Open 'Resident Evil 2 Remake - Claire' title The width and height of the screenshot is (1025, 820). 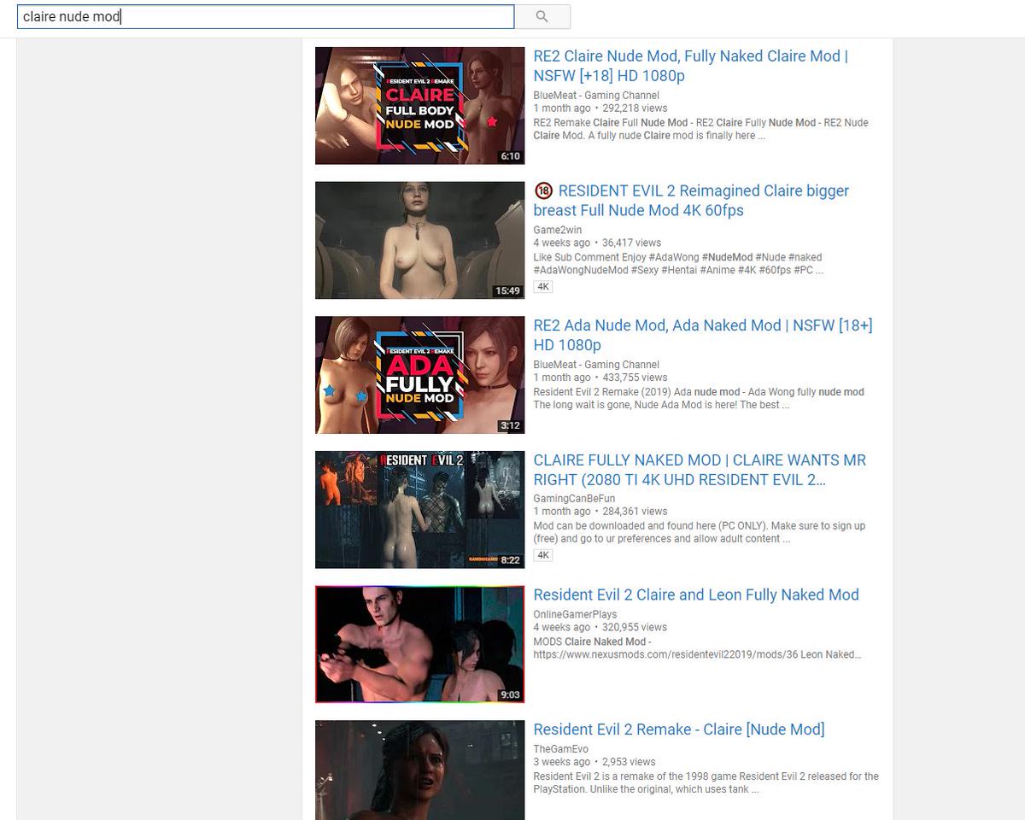pyautogui.click(x=679, y=729)
